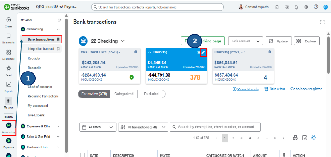Viewport: 331px width, 157px height.
Task: Click the Update button
Action: click(278, 41)
